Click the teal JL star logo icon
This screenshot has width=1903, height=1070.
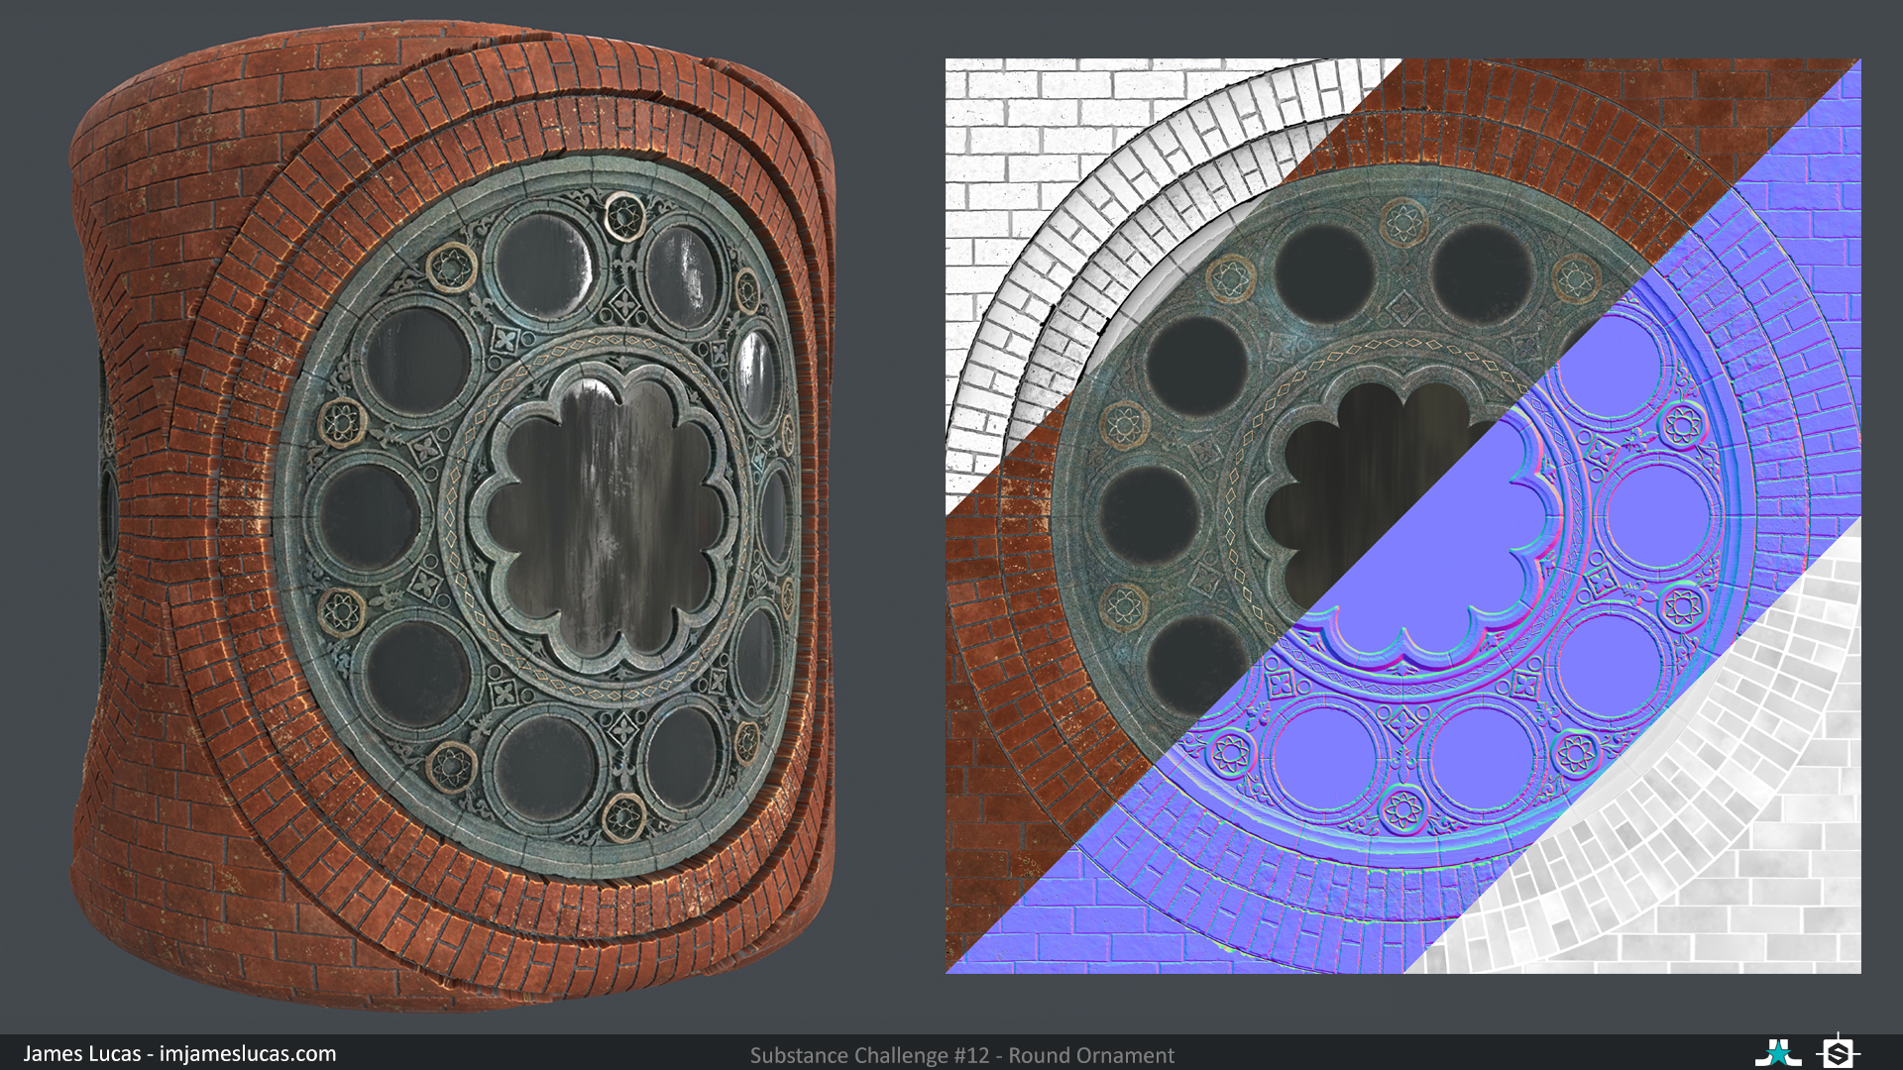(x=1779, y=1051)
